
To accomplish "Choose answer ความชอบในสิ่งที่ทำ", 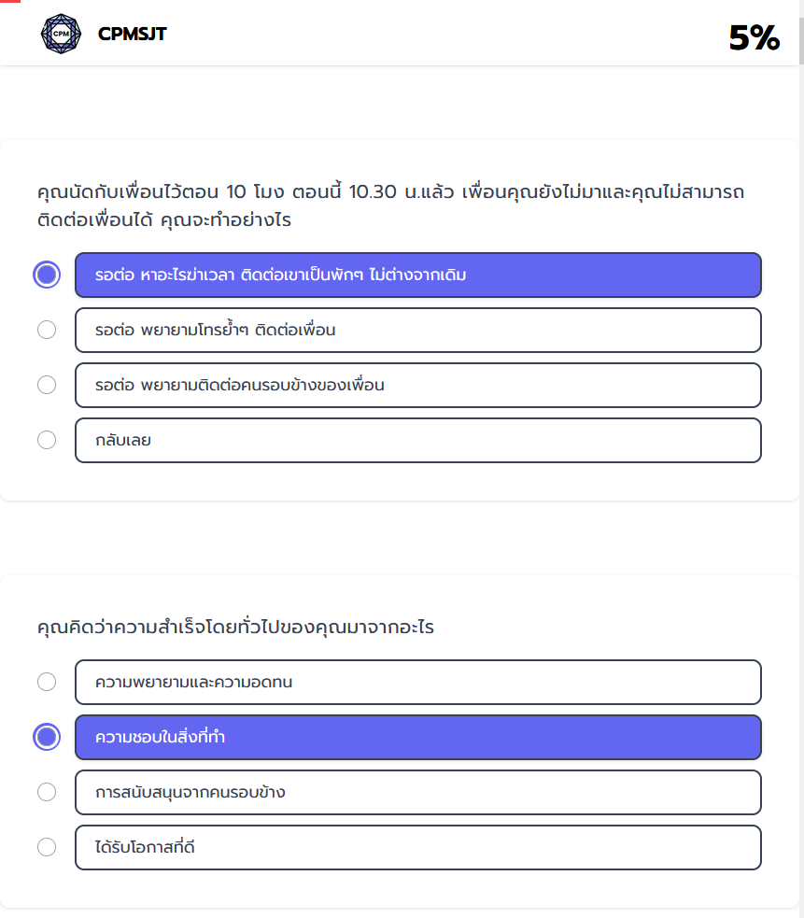I will click(x=417, y=737).
